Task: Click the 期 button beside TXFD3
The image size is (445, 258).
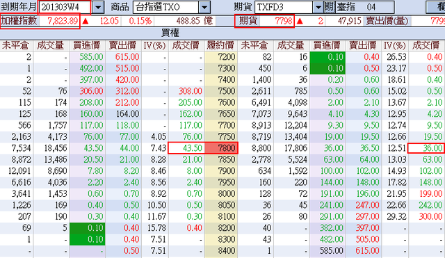Action: [329, 7]
